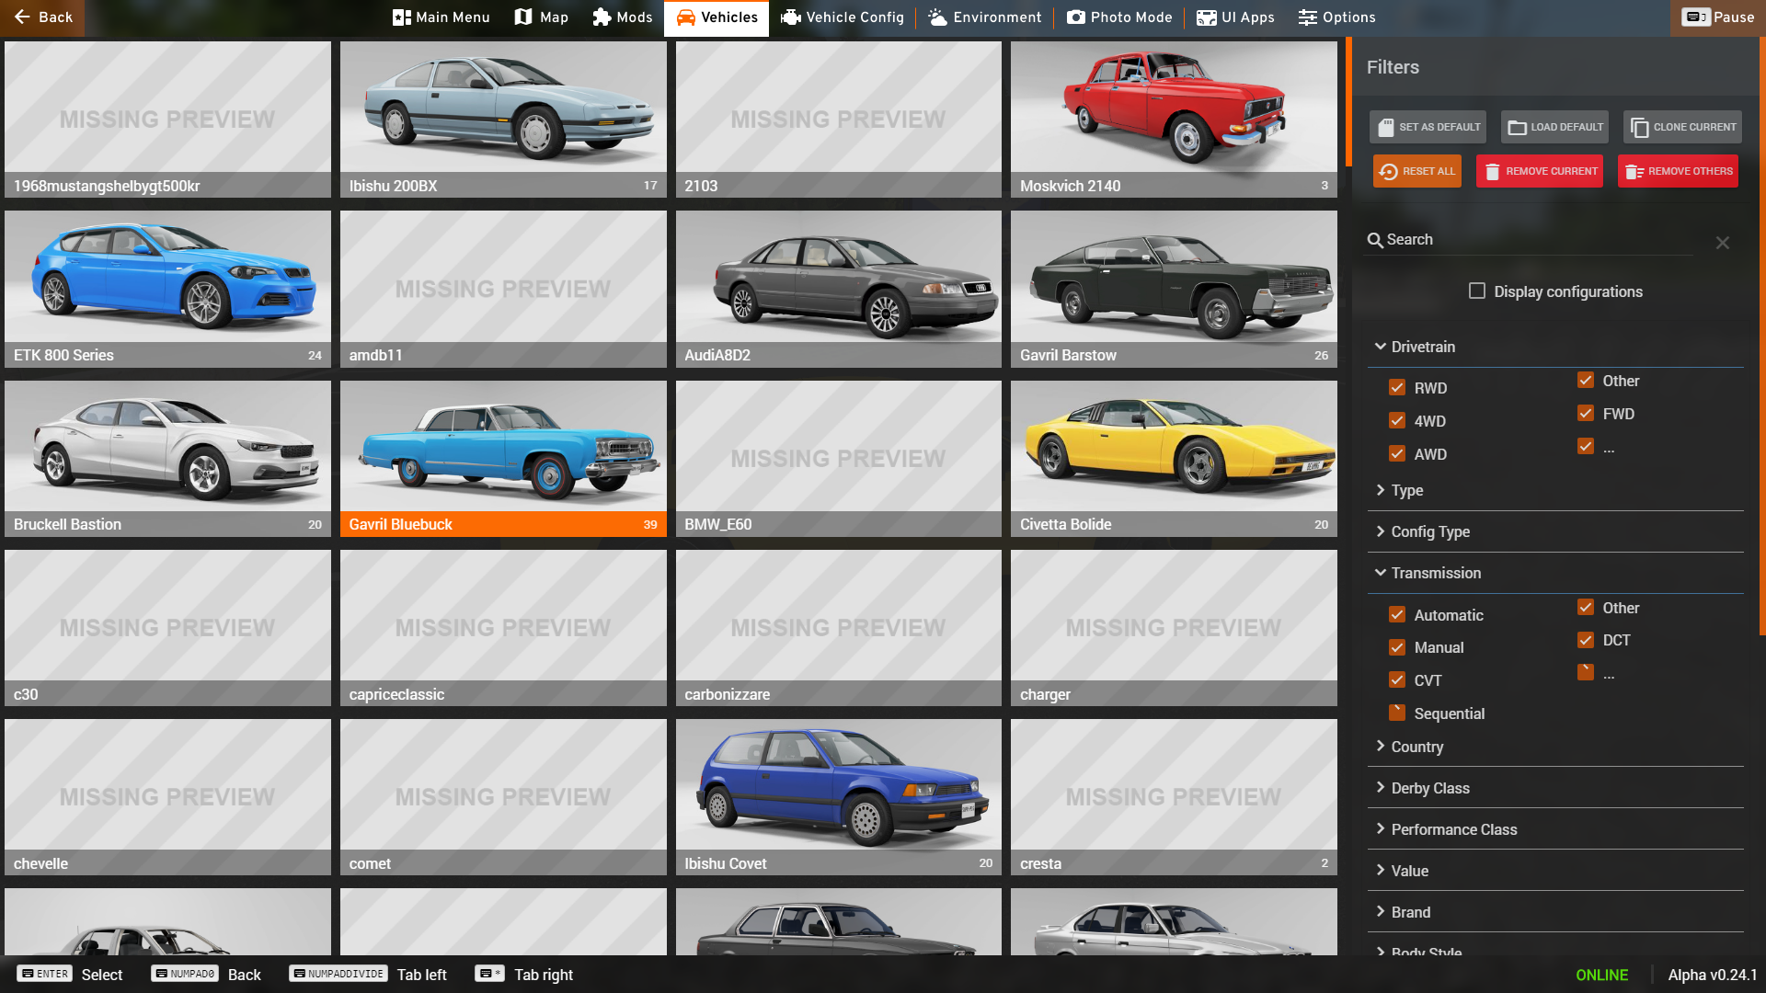Click the Set As Default save icon

click(1386, 127)
